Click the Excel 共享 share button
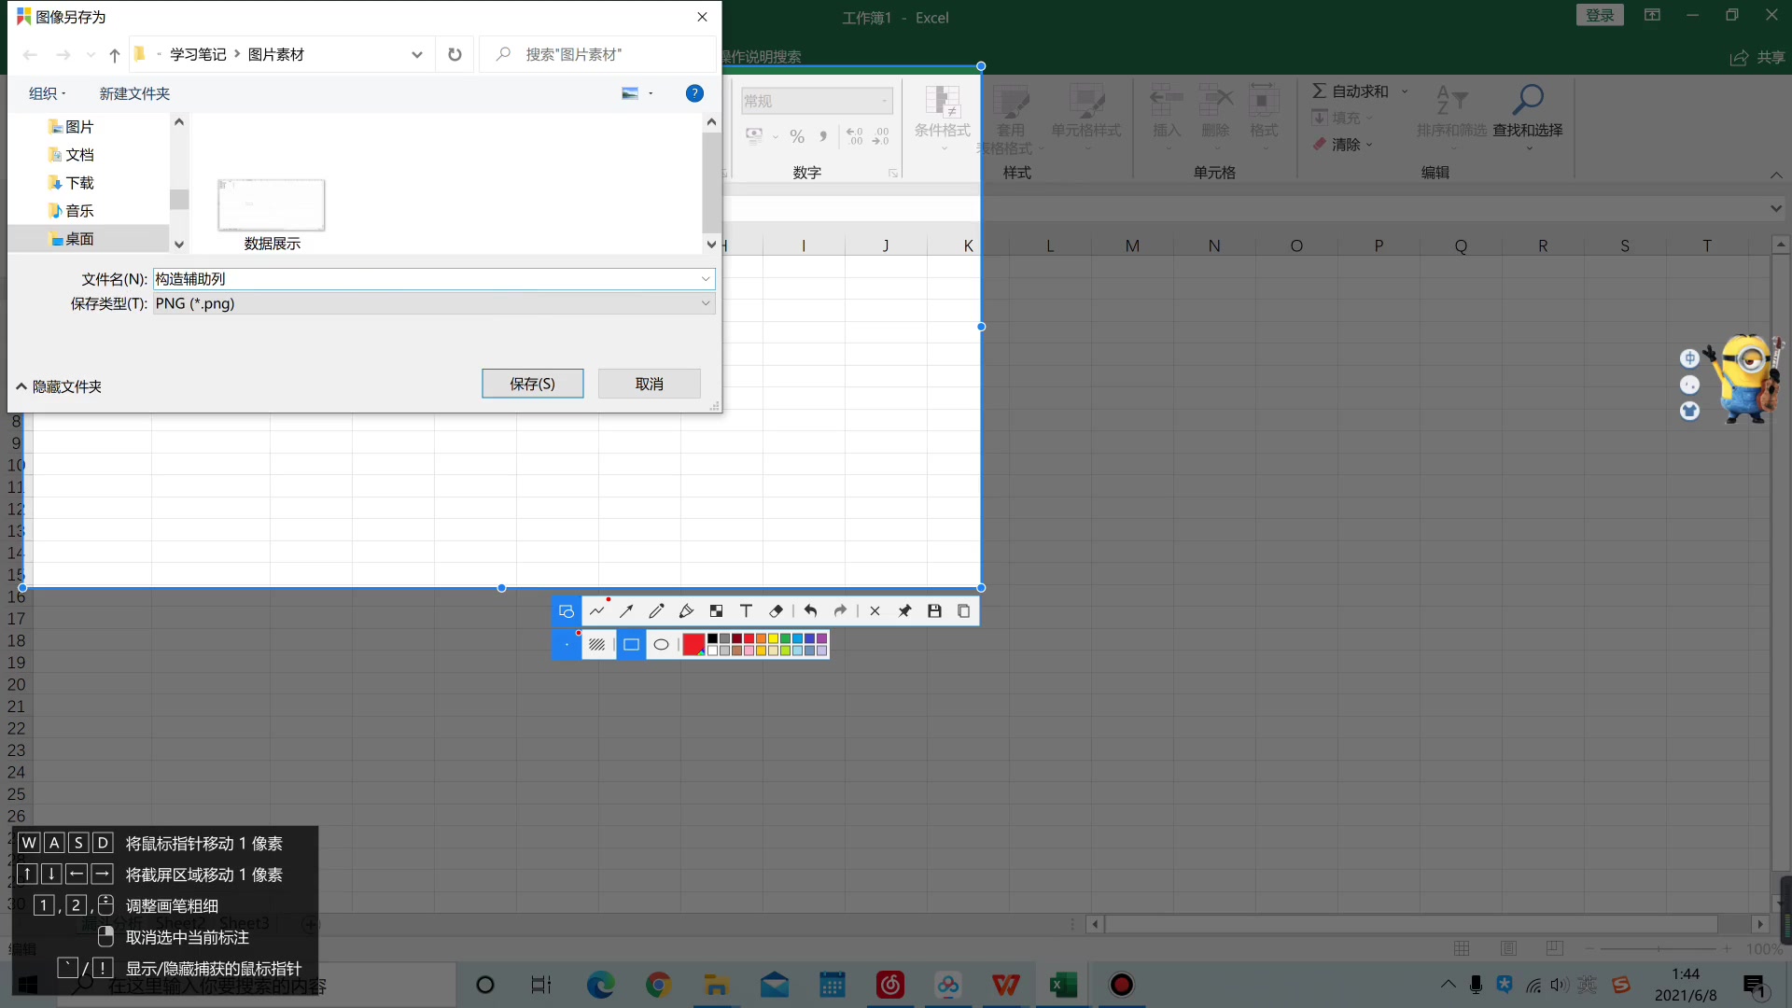This screenshot has height=1008, width=1792. (1757, 57)
